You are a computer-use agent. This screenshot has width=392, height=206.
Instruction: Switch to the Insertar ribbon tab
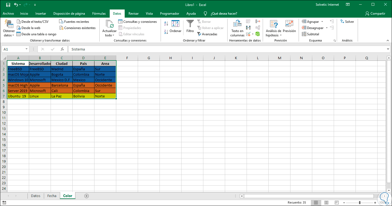coord(41,14)
